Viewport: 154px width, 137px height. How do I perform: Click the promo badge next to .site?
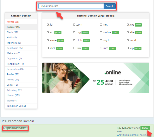[x=139, y=33]
